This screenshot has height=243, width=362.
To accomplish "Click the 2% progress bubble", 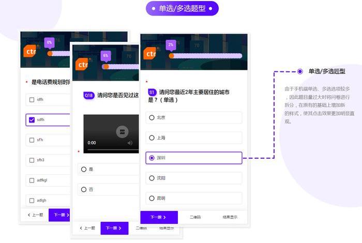I will [x=171, y=45].
